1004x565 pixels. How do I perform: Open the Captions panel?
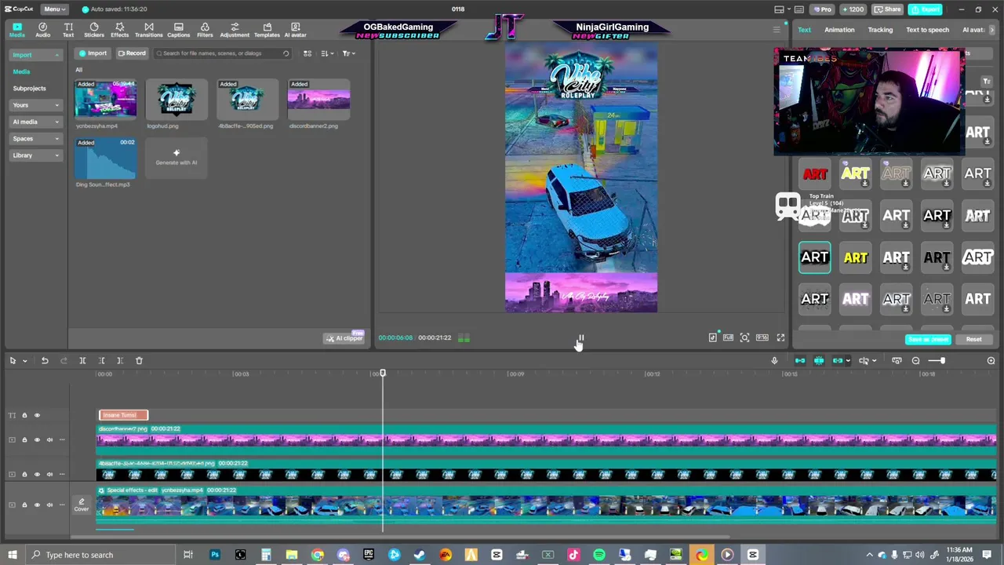[x=178, y=30]
